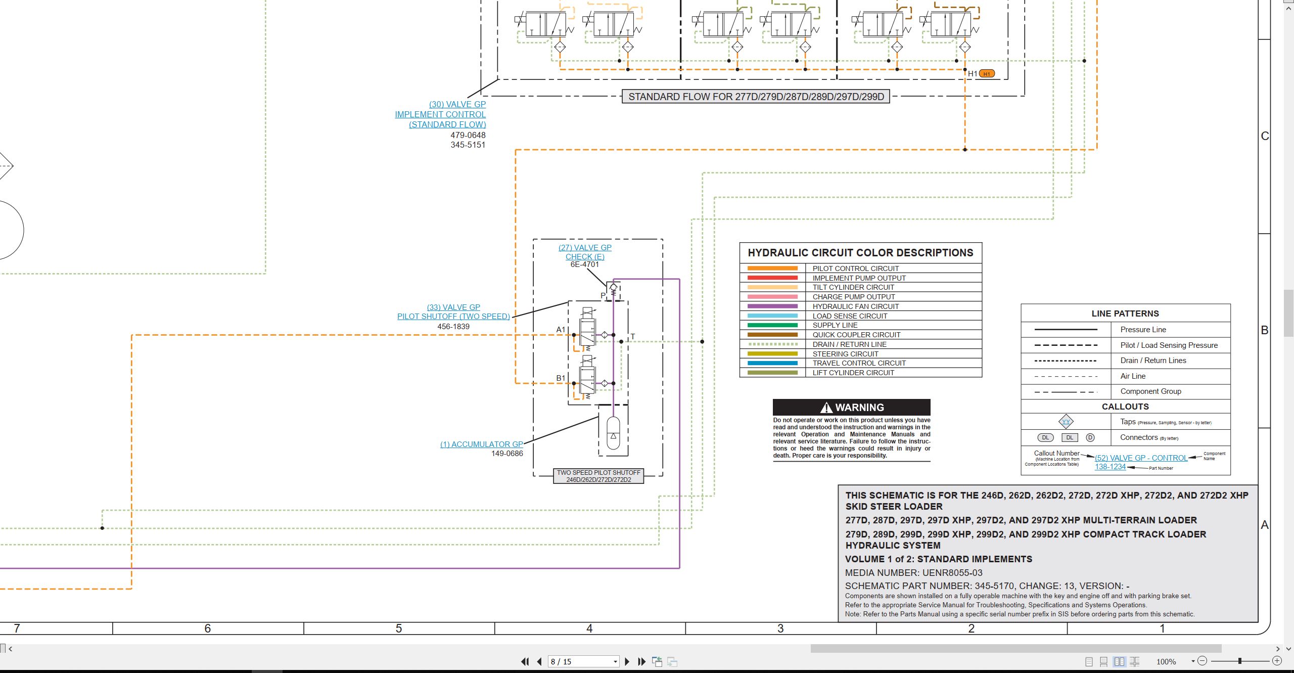Click the TWO SPEED PILOT SHUTOFF label
1294x673 pixels.
pos(598,476)
